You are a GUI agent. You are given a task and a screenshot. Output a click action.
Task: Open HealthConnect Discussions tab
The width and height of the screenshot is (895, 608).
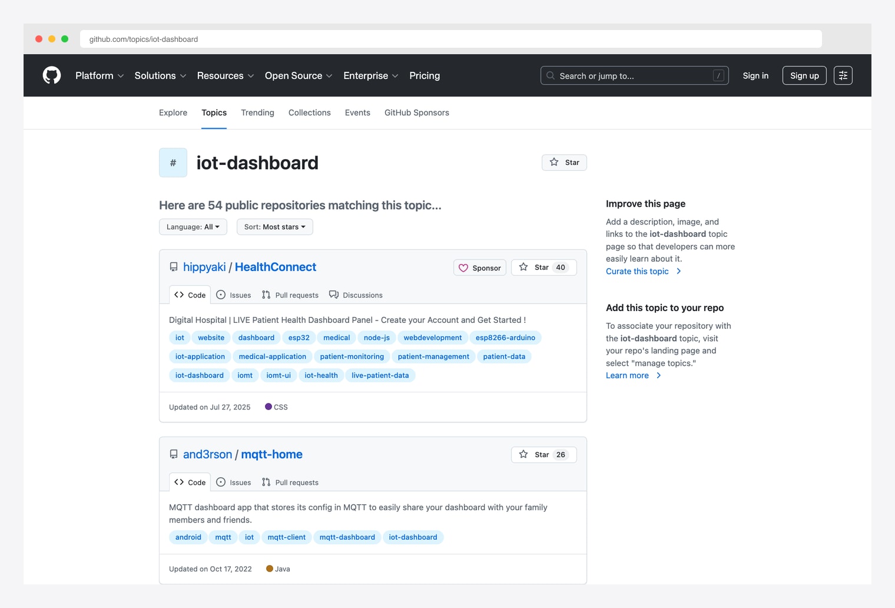point(356,295)
